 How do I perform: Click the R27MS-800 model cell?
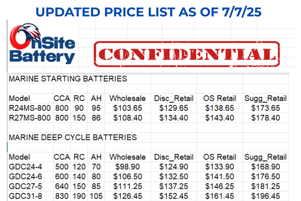pyautogui.click(x=30, y=118)
